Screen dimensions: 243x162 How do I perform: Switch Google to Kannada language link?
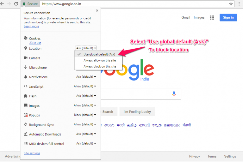[x=157, y=125]
